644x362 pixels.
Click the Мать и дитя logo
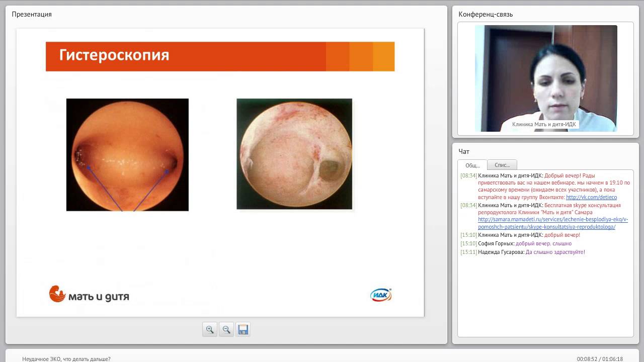89,294
